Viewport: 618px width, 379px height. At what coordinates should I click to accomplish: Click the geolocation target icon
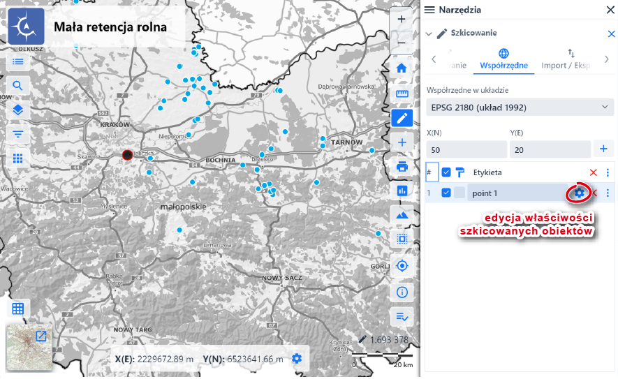click(402, 266)
